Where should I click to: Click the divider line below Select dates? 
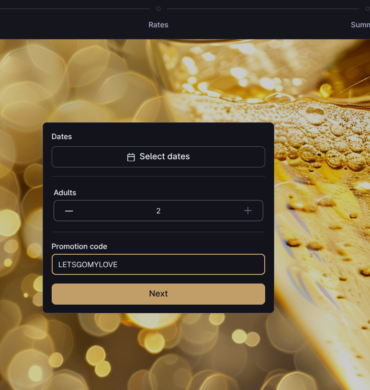[x=158, y=176]
